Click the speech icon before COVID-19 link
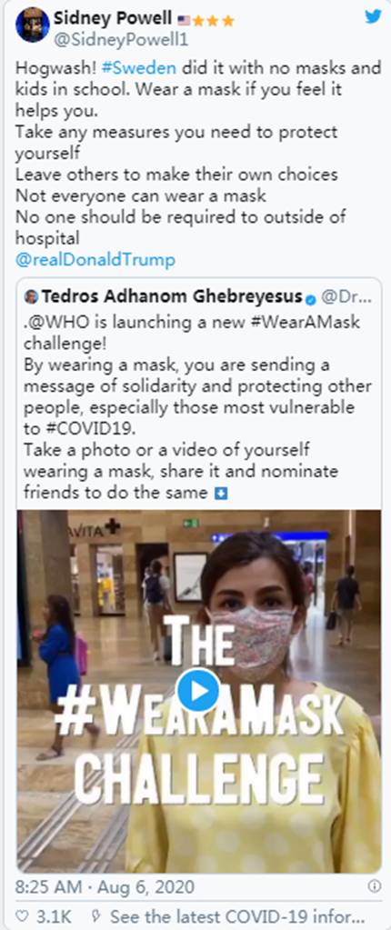Image resolution: width=391 pixels, height=930 pixels. click(96, 915)
